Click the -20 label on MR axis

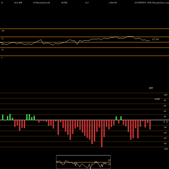[165, 127]
